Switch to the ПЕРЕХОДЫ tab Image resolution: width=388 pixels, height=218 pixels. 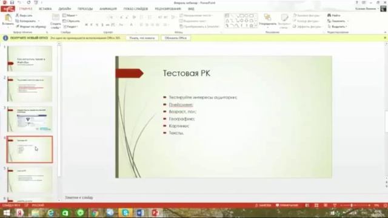pos(85,9)
